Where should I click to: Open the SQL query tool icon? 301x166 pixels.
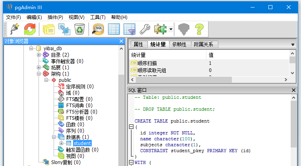(98, 29)
